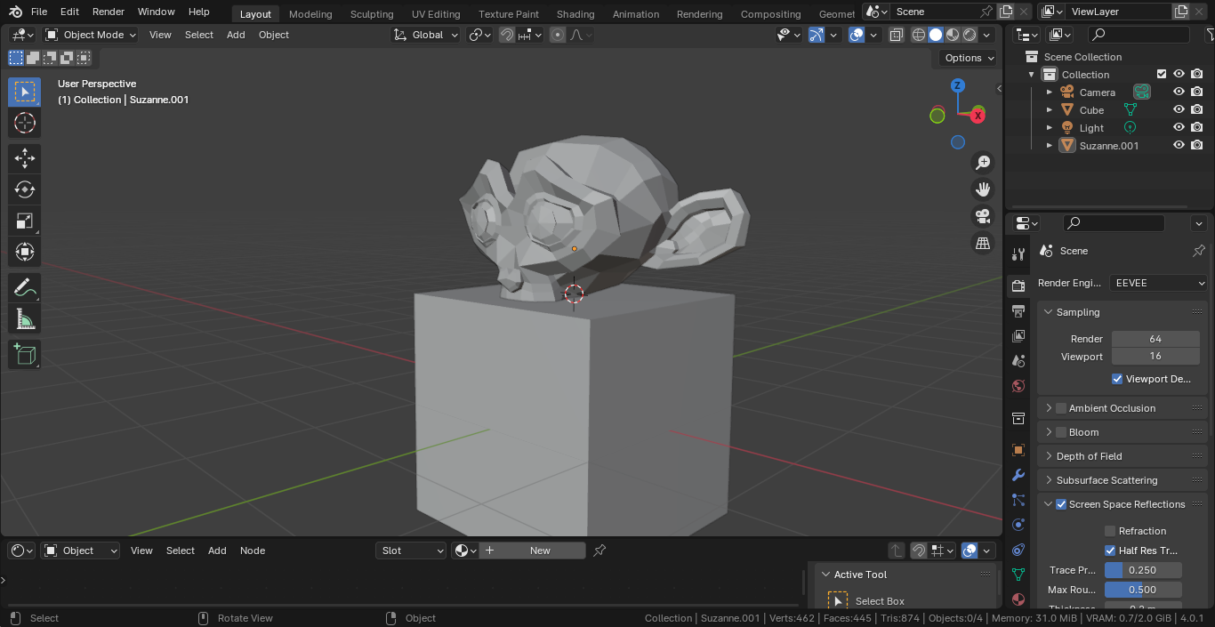Adjust the Trace Precision slider
Viewport: 1215px width, 627px height.
[x=1142, y=570]
